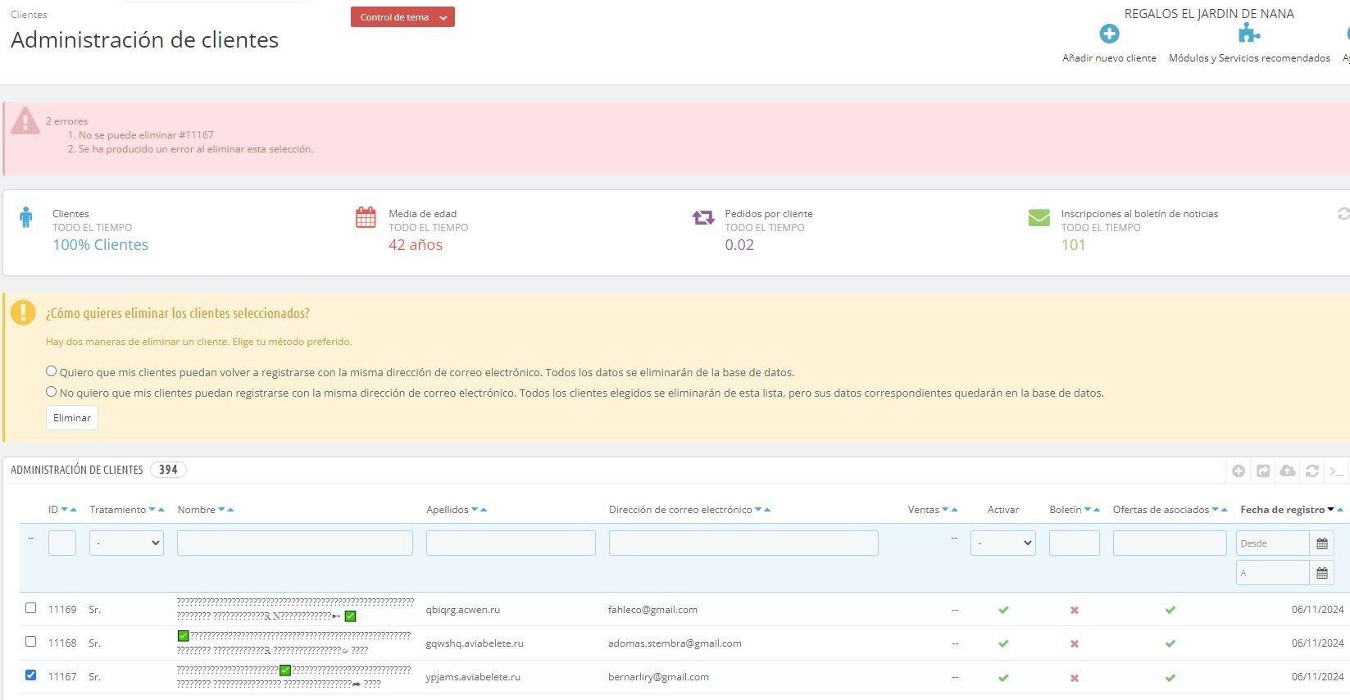The image size is (1350, 700).
Task: Open the Activar filter dropdown
Action: click(1003, 543)
